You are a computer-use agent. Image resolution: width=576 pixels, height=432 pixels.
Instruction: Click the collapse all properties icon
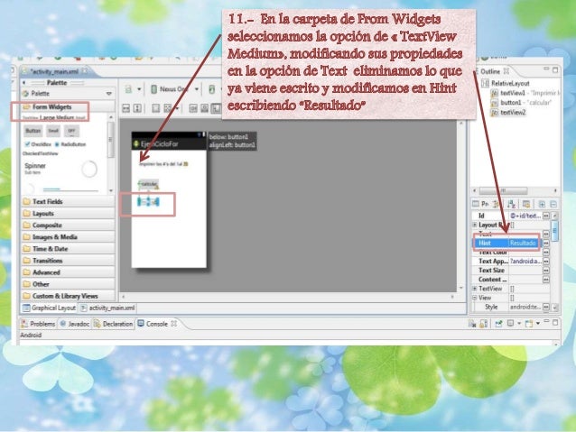[553, 204]
